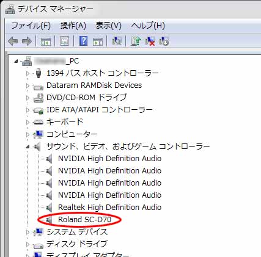Click the Update driver software icon
This screenshot has width=261, height=257.
(x=136, y=41)
